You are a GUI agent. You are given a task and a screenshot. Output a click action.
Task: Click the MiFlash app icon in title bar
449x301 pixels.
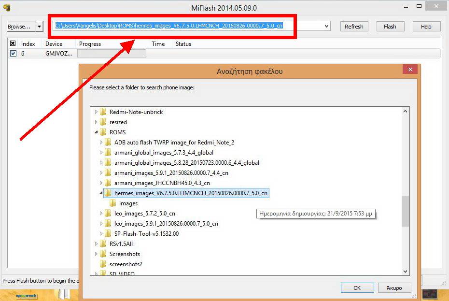6,8
